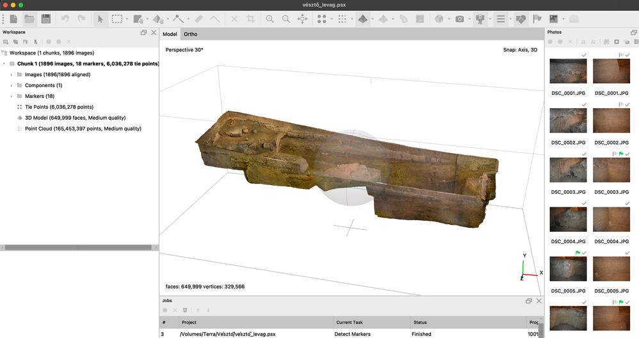Select the Navigation arrow tool
Image resolution: width=639 pixels, height=338 pixels.
pos(101,19)
